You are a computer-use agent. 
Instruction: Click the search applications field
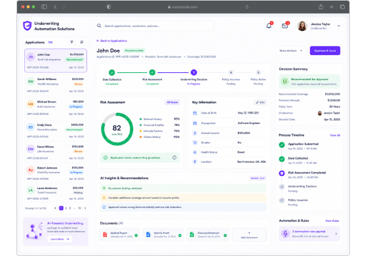click(153, 26)
